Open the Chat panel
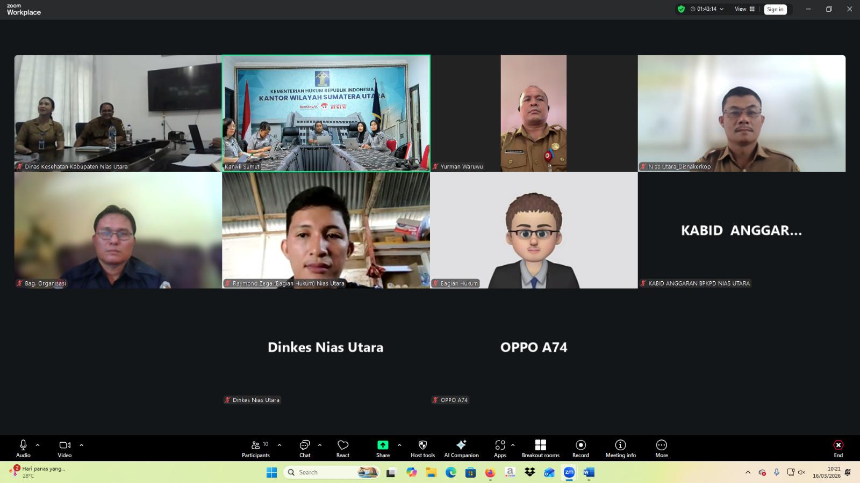The width and height of the screenshot is (860, 483). tap(305, 449)
